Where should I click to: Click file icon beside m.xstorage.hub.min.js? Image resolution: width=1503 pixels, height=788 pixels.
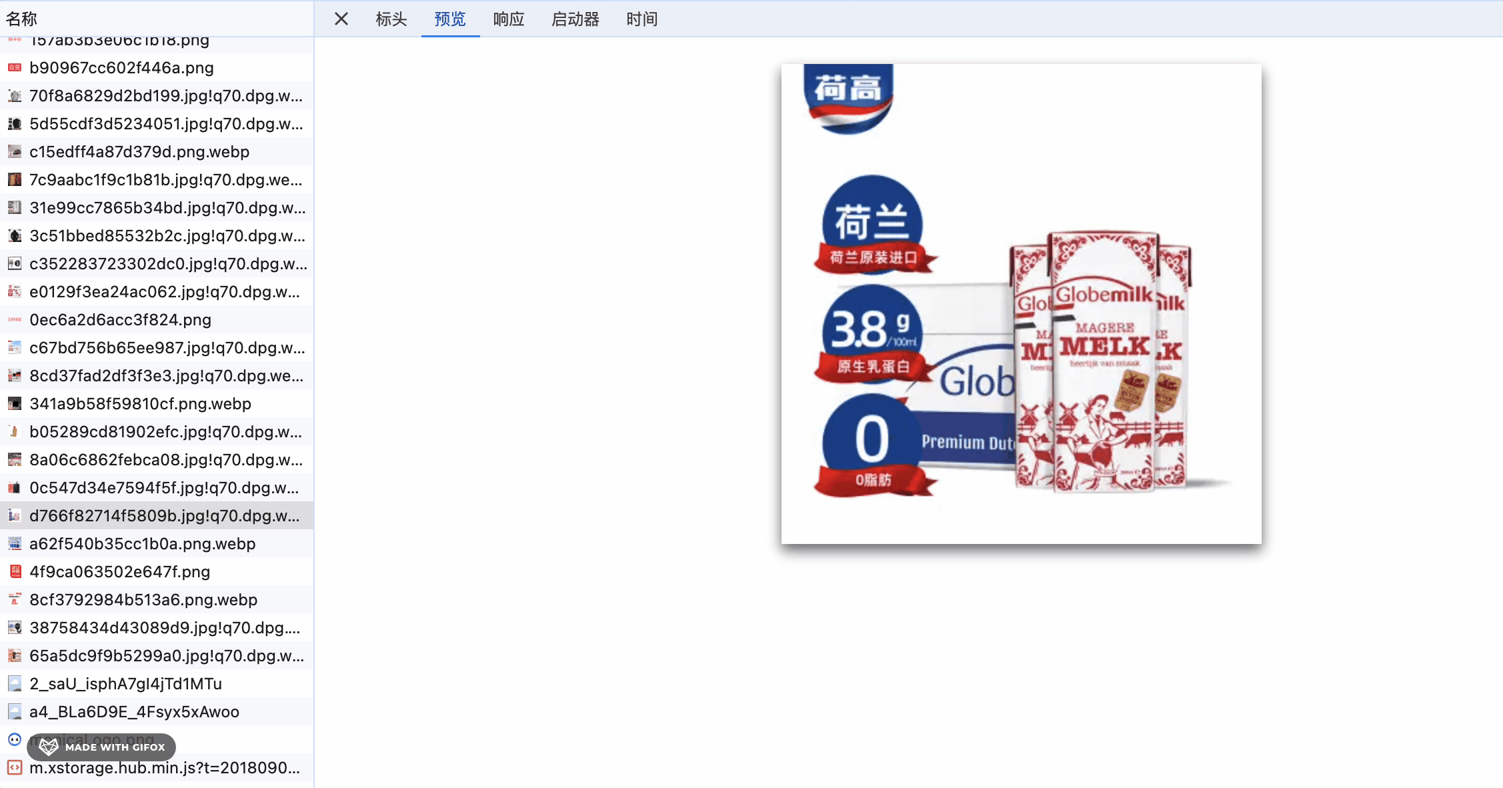[15, 767]
